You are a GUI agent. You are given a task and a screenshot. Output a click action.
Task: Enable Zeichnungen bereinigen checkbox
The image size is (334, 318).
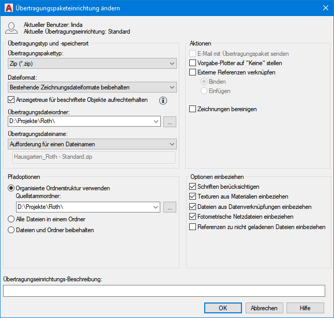193,109
